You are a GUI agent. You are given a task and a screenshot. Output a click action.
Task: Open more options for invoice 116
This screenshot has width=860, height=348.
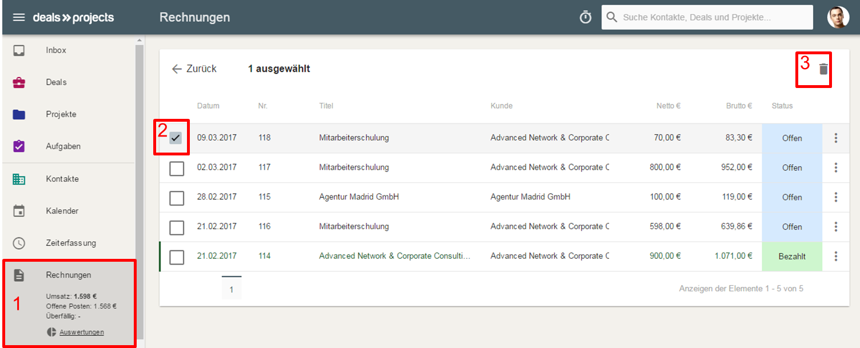point(836,227)
